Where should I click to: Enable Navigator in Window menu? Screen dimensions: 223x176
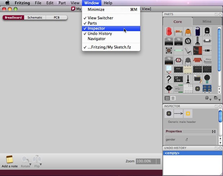click(x=111, y=39)
